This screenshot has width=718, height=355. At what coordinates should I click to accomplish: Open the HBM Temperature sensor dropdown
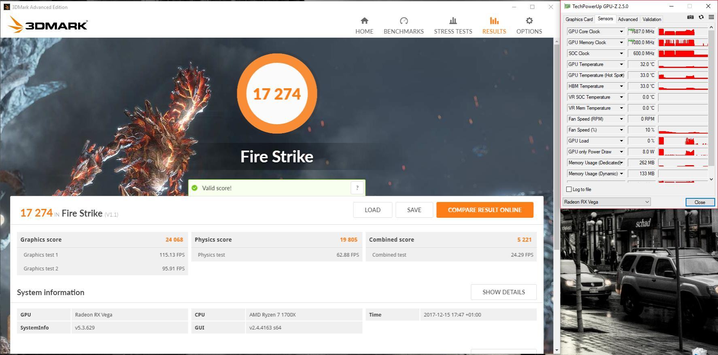tap(621, 86)
